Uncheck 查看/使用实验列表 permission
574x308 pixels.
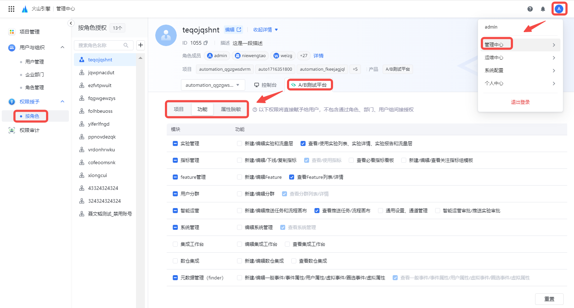[x=303, y=143]
